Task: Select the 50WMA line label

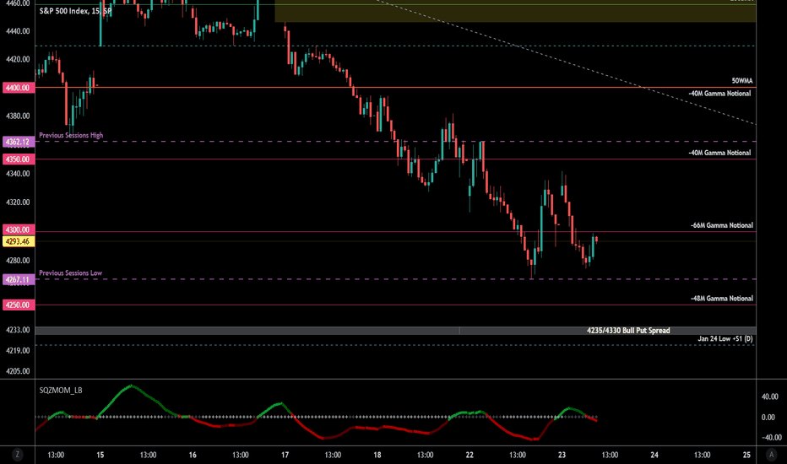Action: tap(742, 81)
